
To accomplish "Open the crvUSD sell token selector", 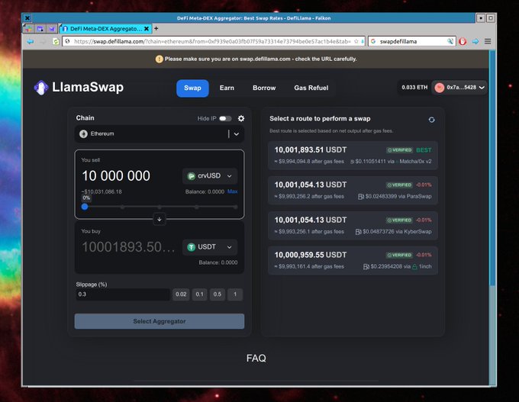I will [210, 176].
